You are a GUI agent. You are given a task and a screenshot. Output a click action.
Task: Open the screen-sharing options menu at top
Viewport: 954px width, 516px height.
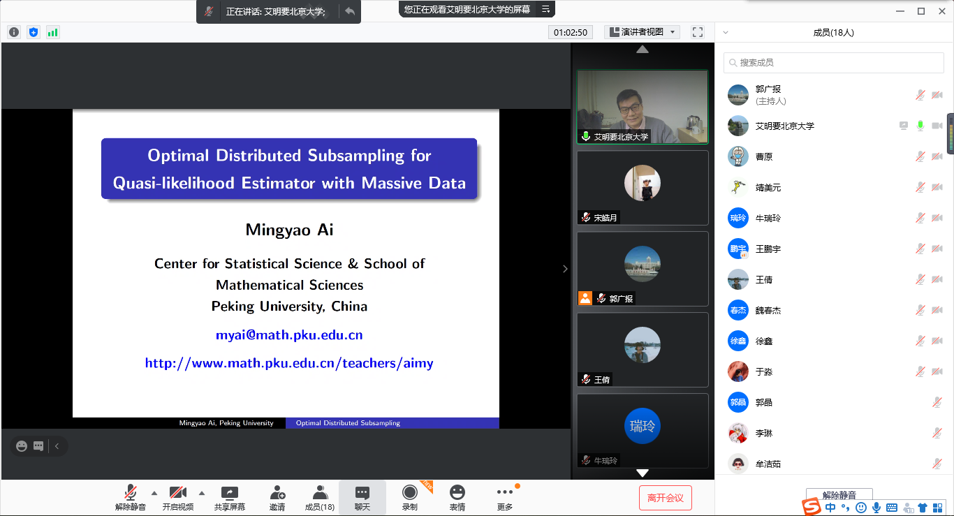(x=546, y=9)
